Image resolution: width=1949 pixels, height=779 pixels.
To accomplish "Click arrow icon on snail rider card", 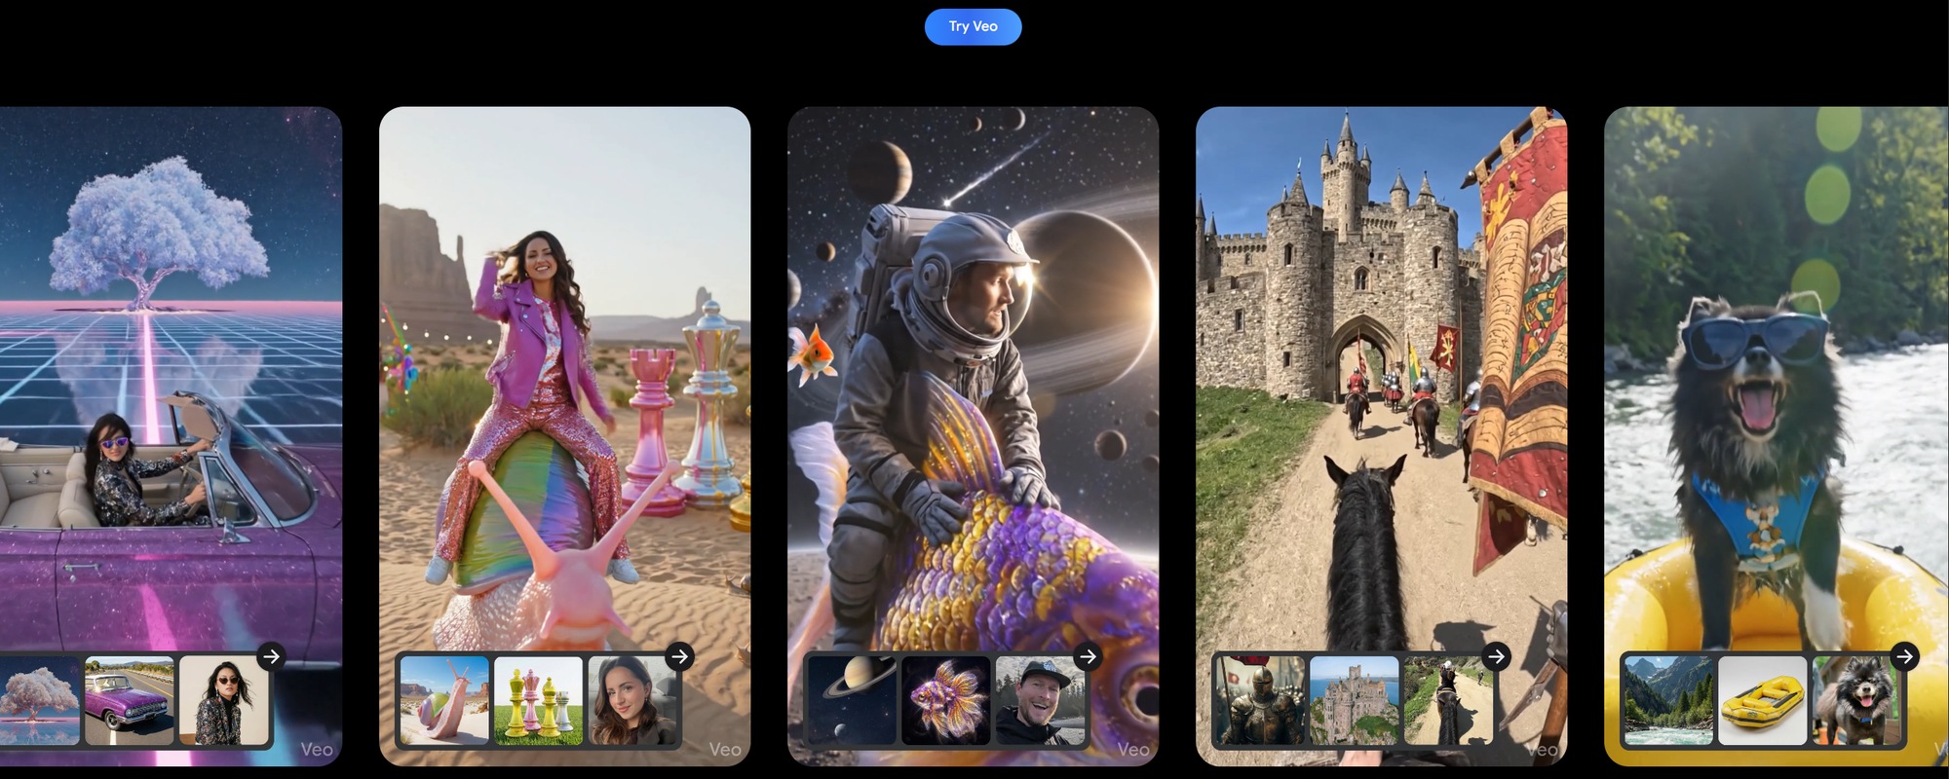I will tap(679, 656).
